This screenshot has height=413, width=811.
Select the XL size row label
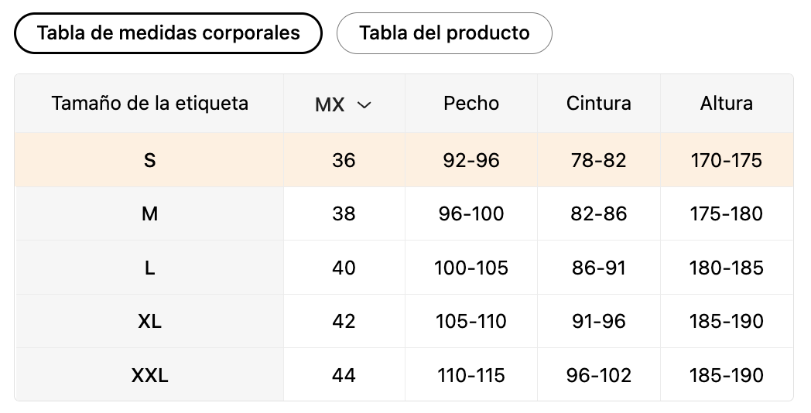point(149,321)
